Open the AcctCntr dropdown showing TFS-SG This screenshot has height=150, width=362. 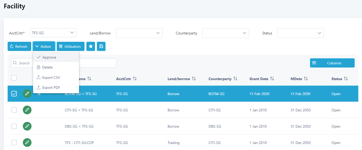point(53,33)
